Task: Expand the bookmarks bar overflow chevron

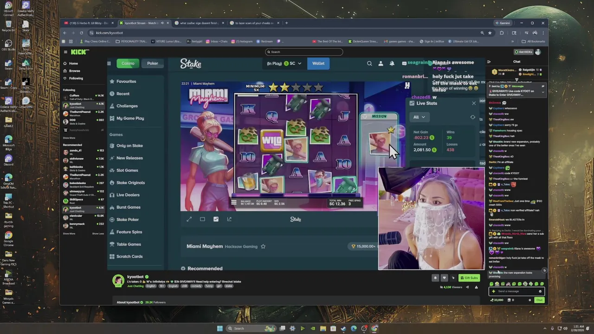Action: (512, 41)
